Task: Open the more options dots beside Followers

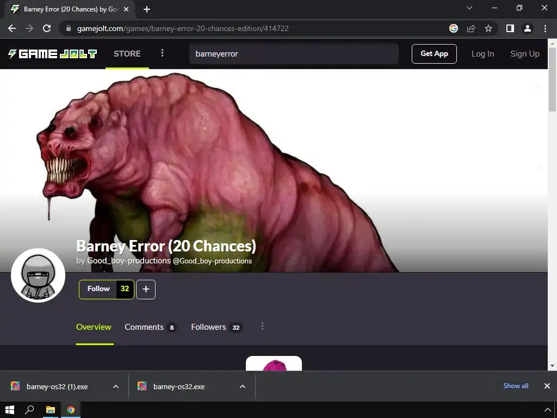Action: pos(262,327)
